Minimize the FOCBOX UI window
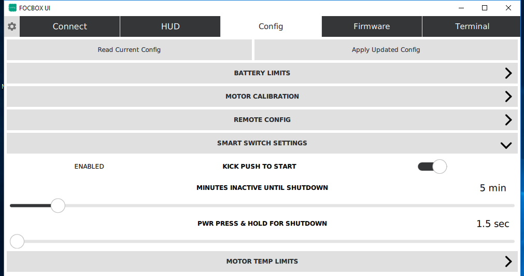The image size is (524, 276). (461, 8)
